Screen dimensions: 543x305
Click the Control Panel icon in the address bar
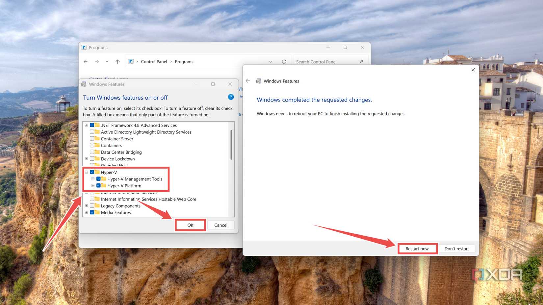click(x=131, y=61)
